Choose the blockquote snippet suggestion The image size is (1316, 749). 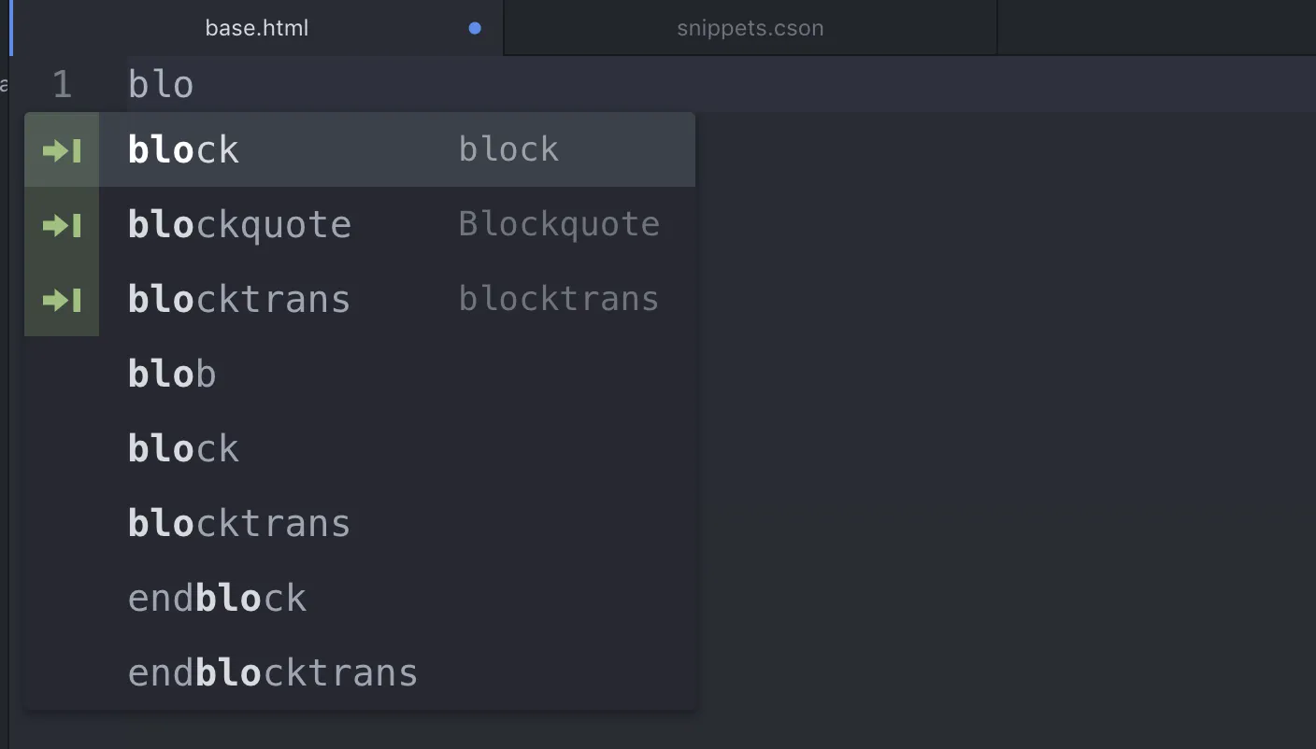(x=239, y=225)
